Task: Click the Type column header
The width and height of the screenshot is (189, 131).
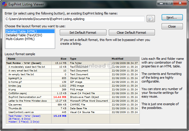Action: tap(73, 59)
